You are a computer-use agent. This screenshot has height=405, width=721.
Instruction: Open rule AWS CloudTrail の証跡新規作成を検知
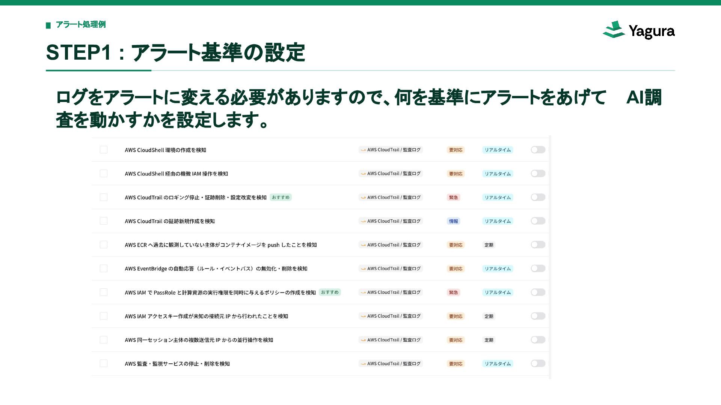pos(170,221)
